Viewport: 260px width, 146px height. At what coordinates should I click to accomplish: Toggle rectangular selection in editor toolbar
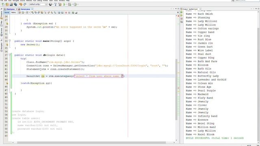pyautogui.click(x=45, y=13)
